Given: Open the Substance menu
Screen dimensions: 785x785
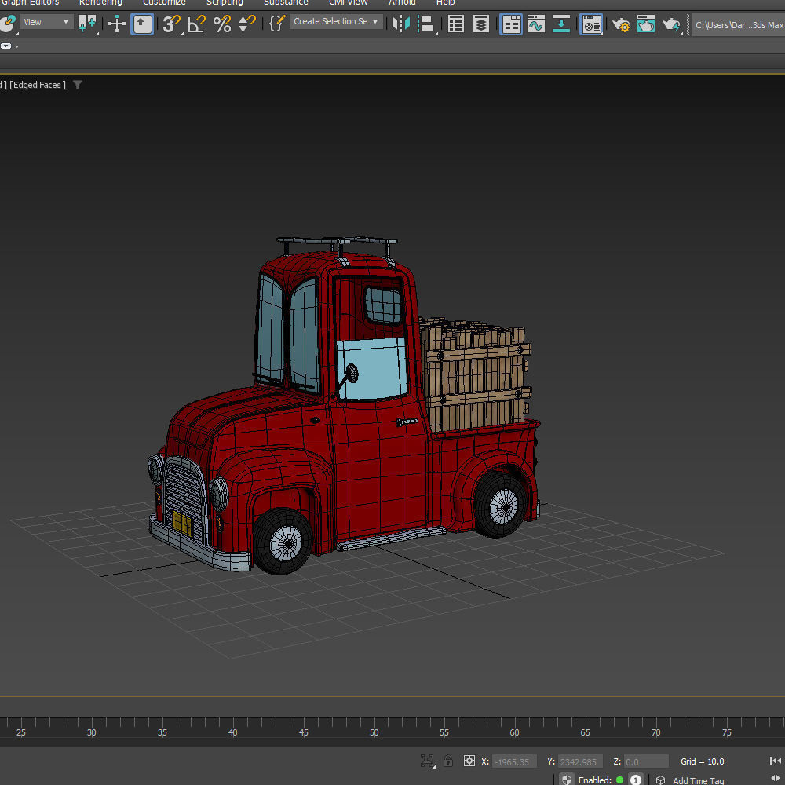Looking at the screenshot, I should (286, 3).
